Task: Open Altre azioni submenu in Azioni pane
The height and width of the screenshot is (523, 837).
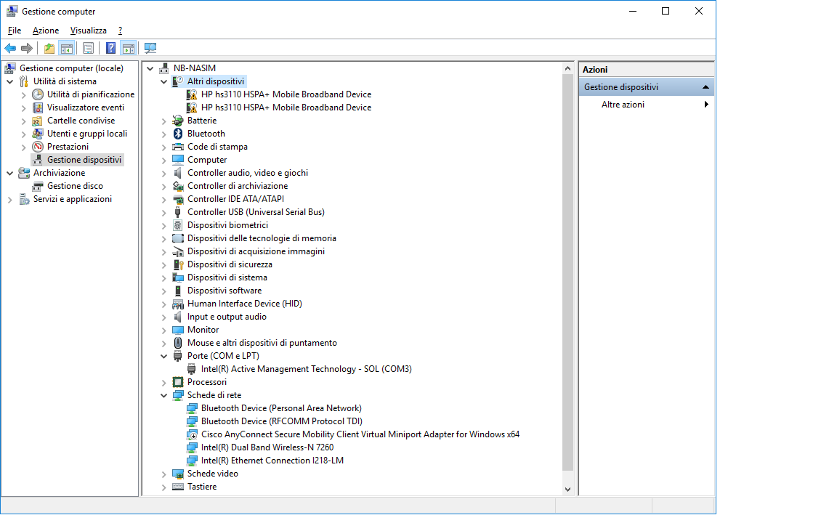Action: tap(623, 105)
